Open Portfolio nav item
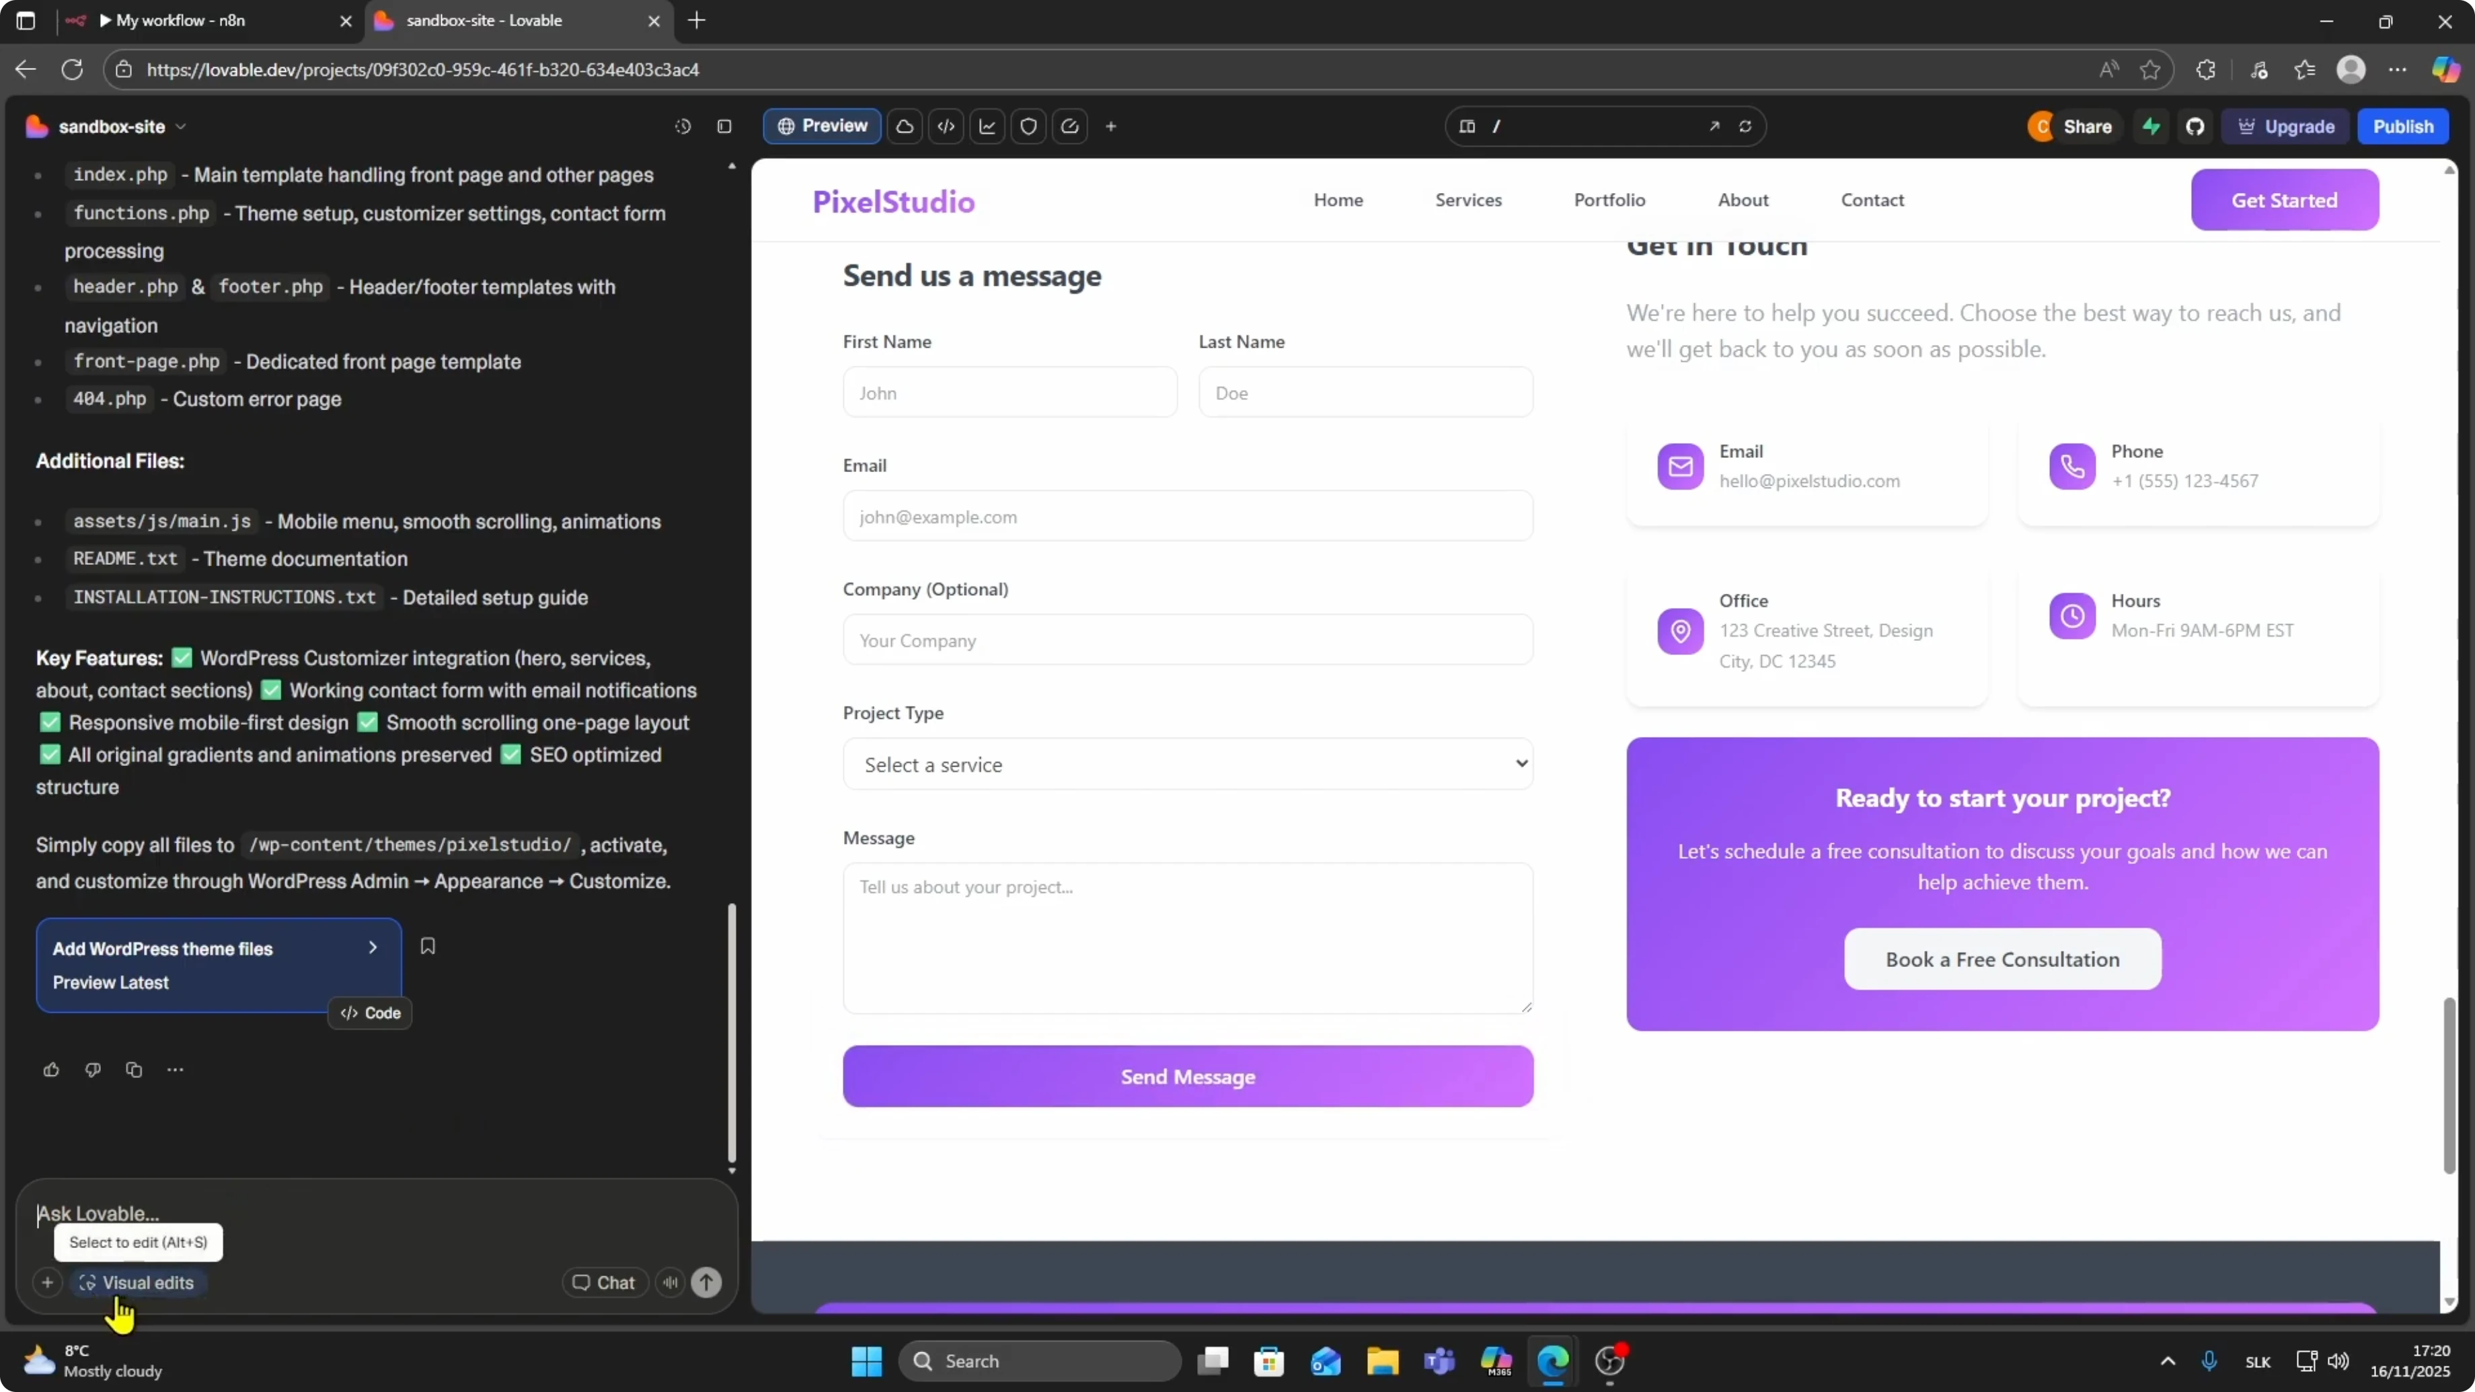 click(1609, 200)
